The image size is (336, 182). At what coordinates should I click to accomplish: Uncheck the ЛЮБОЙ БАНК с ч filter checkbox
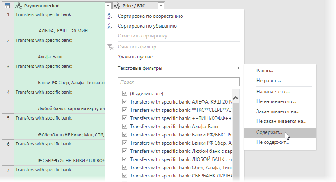(124, 159)
